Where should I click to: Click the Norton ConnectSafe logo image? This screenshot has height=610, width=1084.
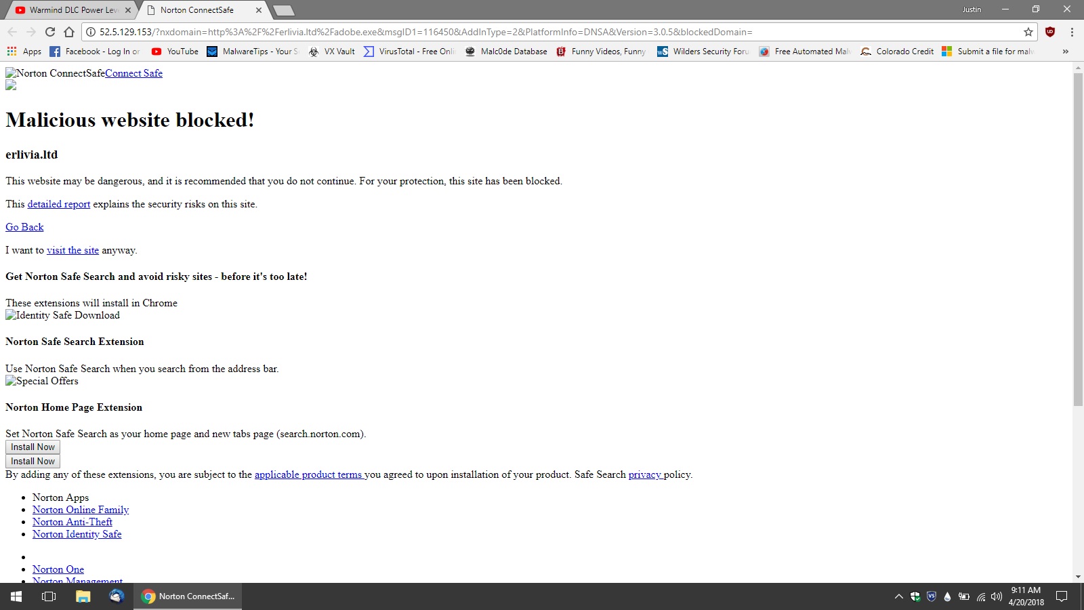55,73
